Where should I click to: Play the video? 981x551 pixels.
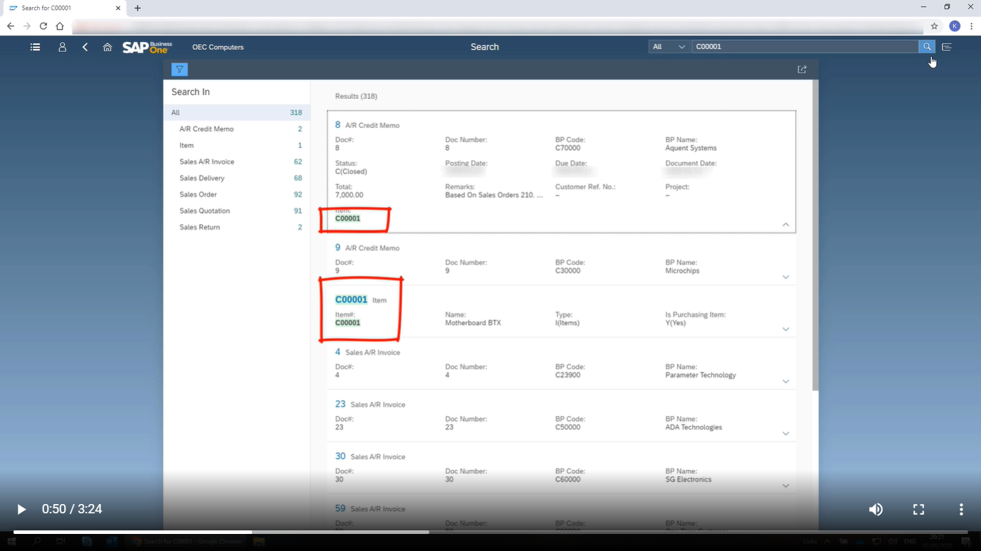click(x=21, y=510)
